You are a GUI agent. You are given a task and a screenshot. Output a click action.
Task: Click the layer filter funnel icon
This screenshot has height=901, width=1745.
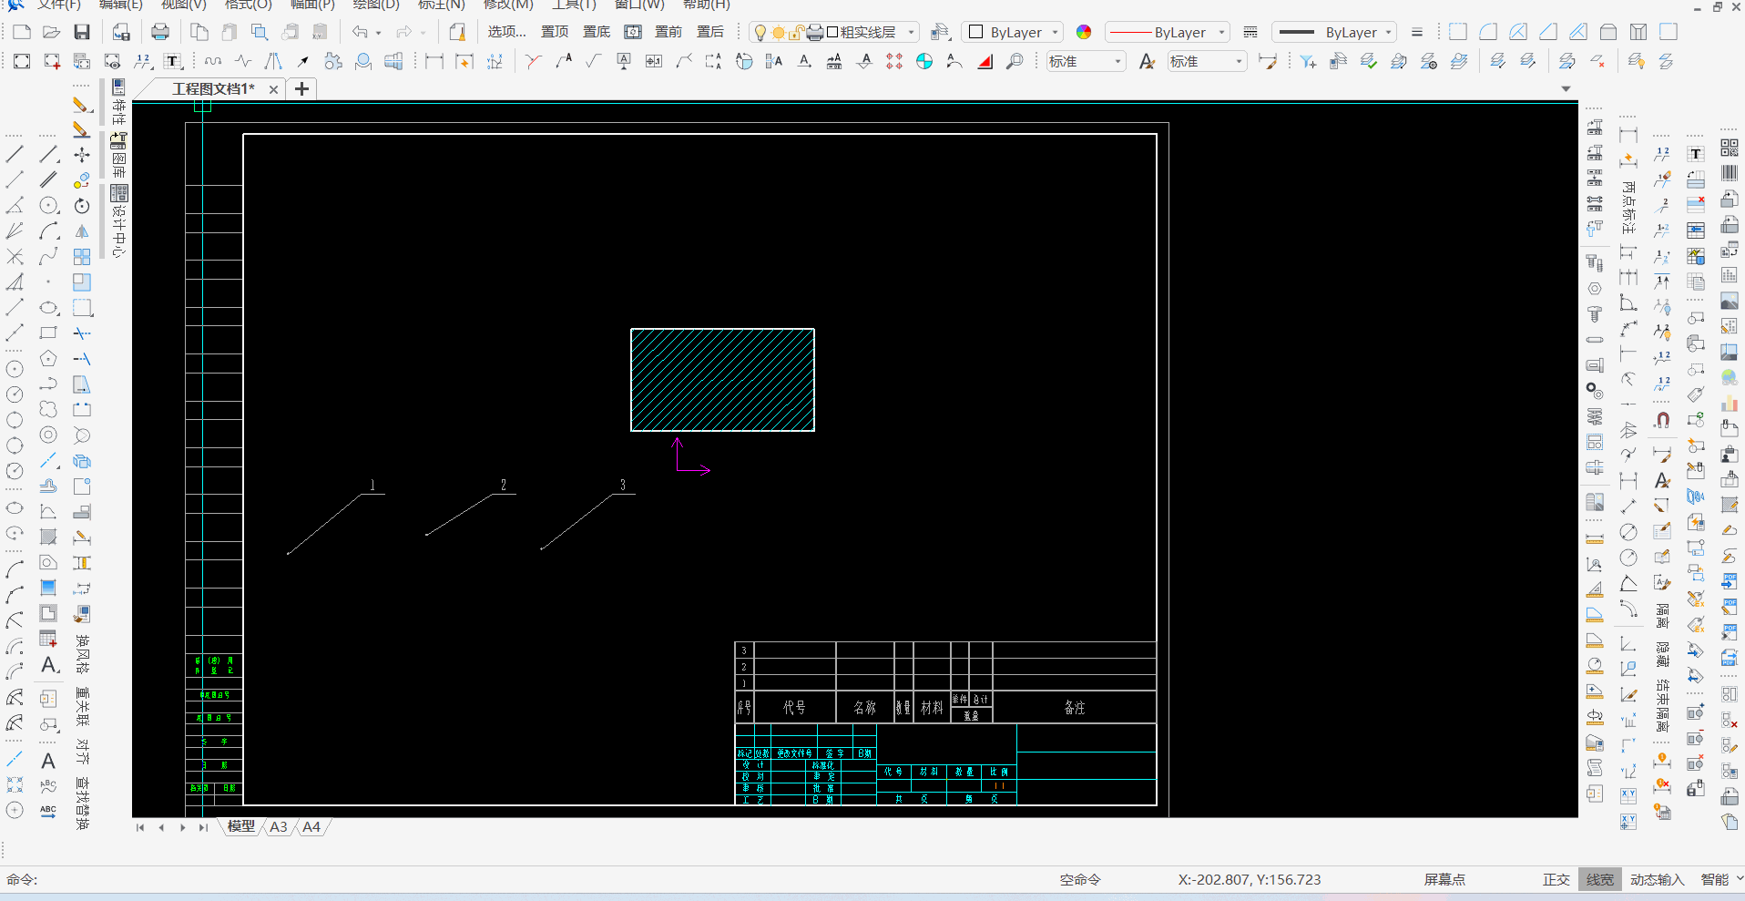coord(1308,61)
